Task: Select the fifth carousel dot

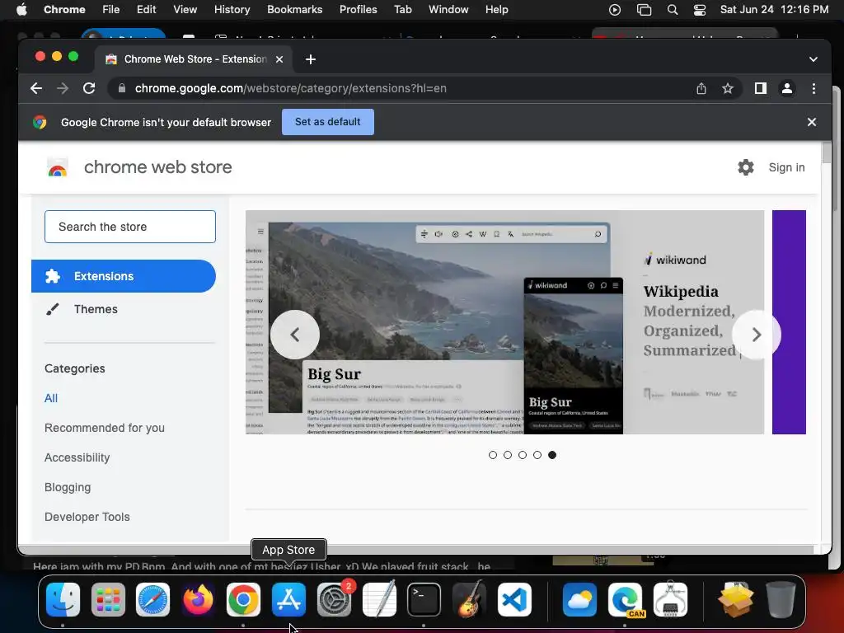Action: [x=552, y=455]
